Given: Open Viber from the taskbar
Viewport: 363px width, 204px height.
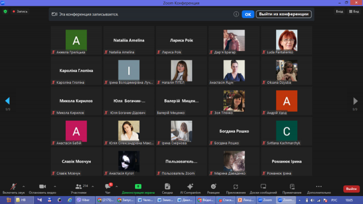Looking at the screenshot, I should [x=85, y=200].
